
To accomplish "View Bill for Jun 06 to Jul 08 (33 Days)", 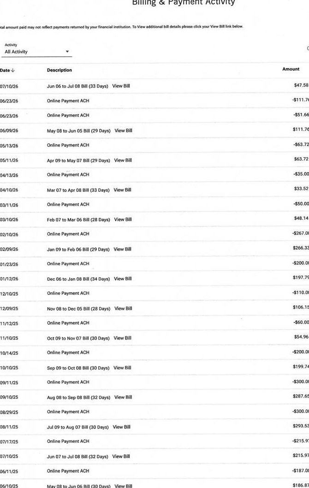I will pyautogui.click(x=121, y=86).
